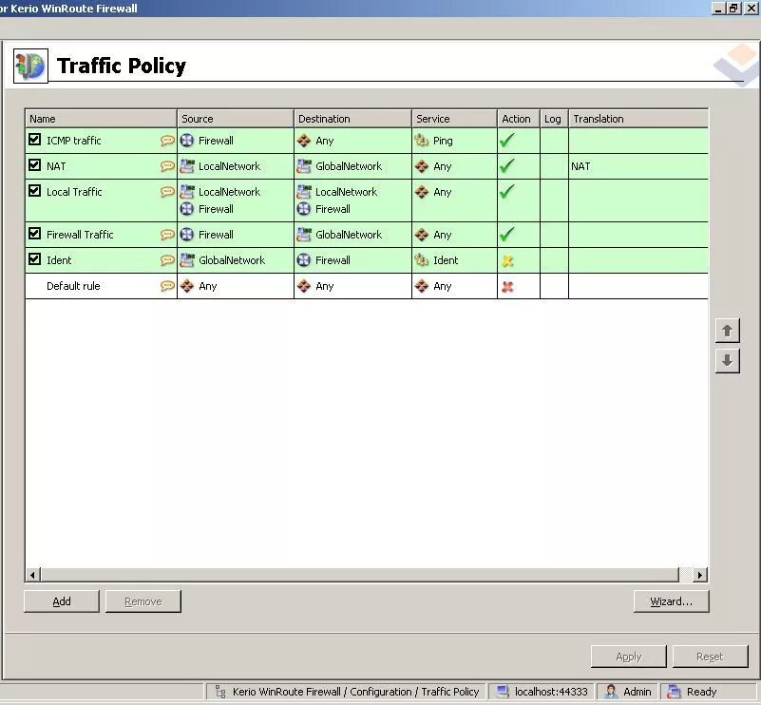
Task: Click Firewall destination text in Local Traffic row
Action: pyautogui.click(x=333, y=209)
